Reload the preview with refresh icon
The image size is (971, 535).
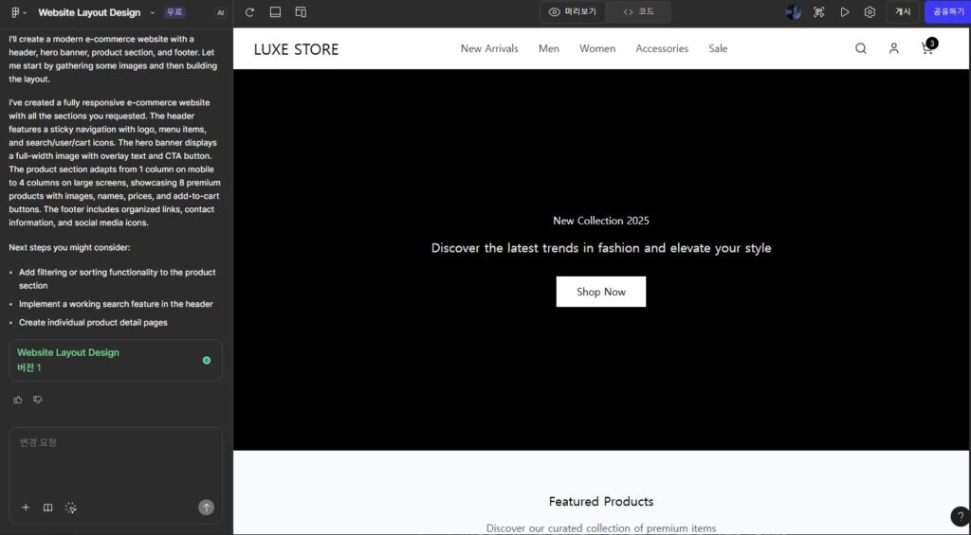249,12
